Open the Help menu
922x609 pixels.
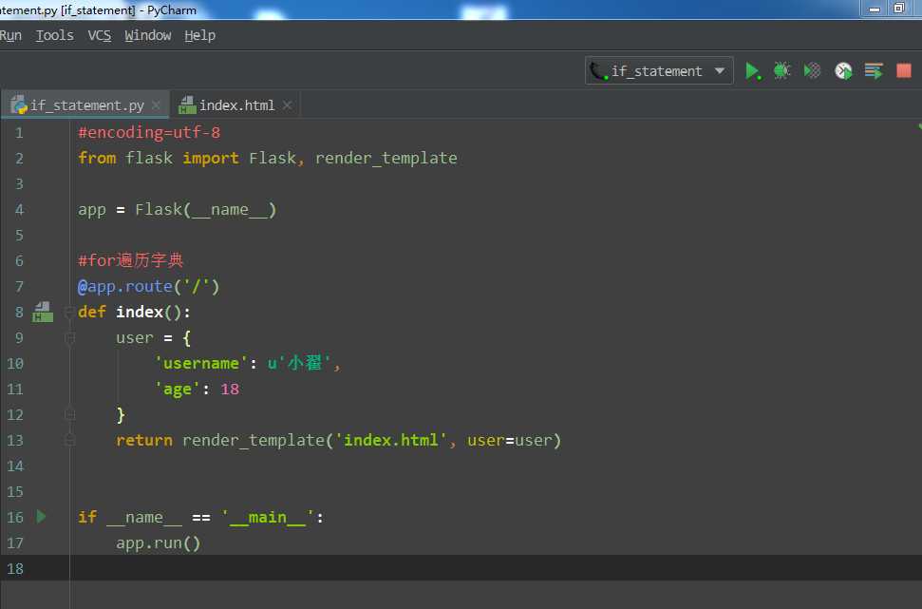[x=200, y=35]
